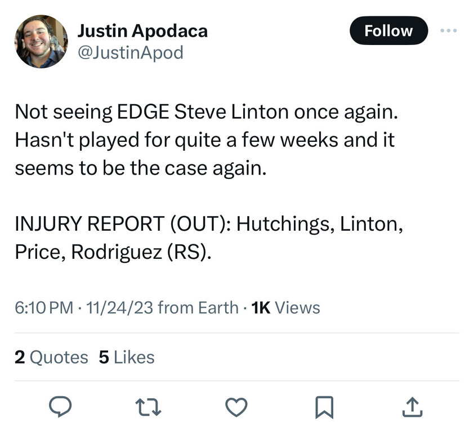Click the @JustinApod handle

pyautogui.click(x=130, y=52)
